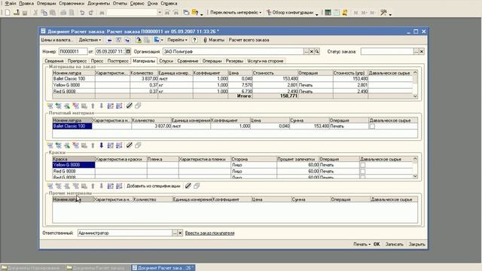The height and width of the screenshot is (271, 482).
Task: Open the Справочники menu
Action: [x=72, y=3]
